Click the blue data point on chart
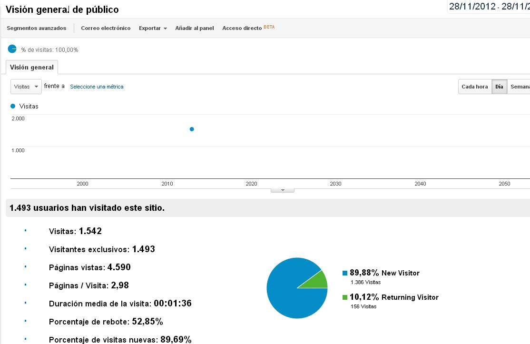Screen dimensions: 530x344 [192, 129]
